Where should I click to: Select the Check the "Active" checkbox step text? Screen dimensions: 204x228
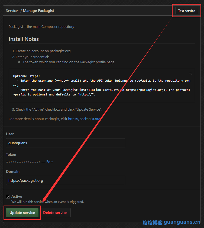tap(59, 109)
